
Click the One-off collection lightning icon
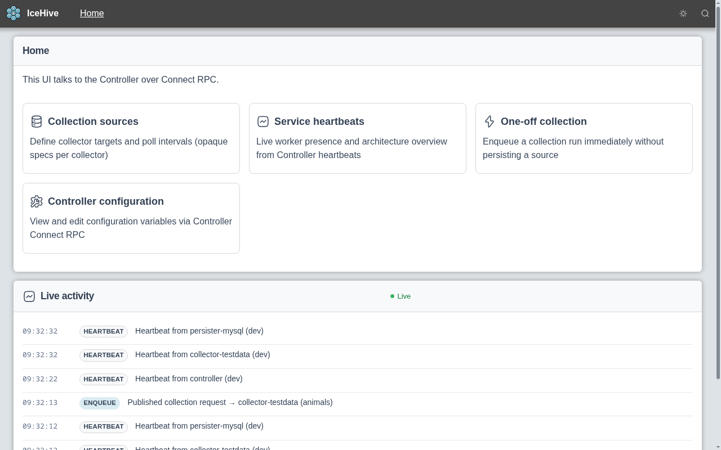tap(489, 121)
